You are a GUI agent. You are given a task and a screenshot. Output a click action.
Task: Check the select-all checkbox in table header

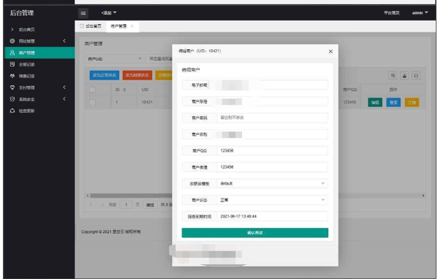(92, 89)
